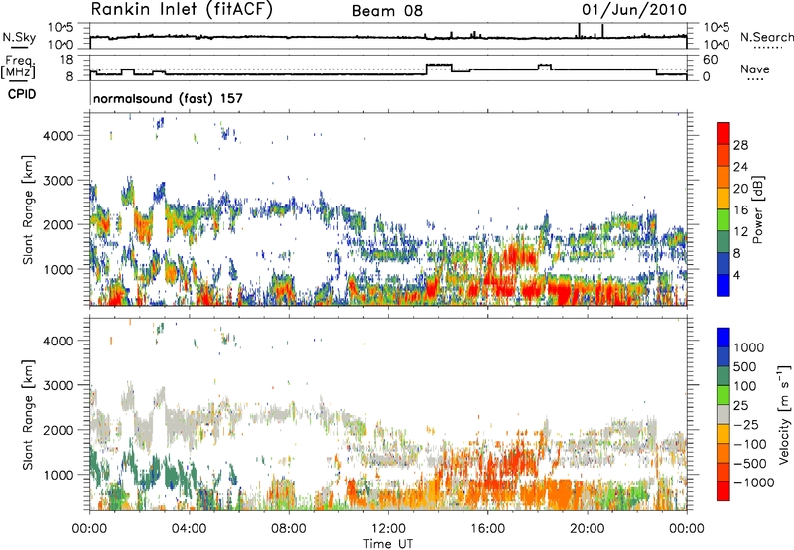Click the 'Time UT' axis label
794x550 pixels.
click(x=388, y=544)
